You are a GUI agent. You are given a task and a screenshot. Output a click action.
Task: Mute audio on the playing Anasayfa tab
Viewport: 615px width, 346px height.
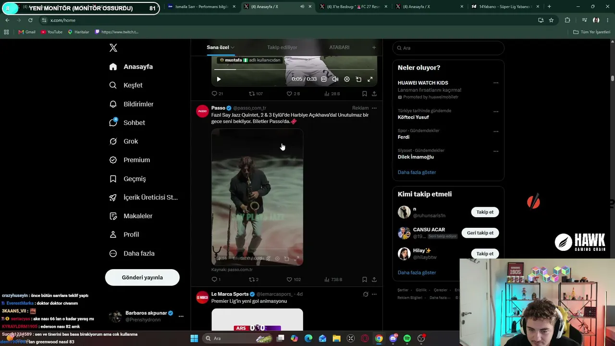click(x=302, y=7)
